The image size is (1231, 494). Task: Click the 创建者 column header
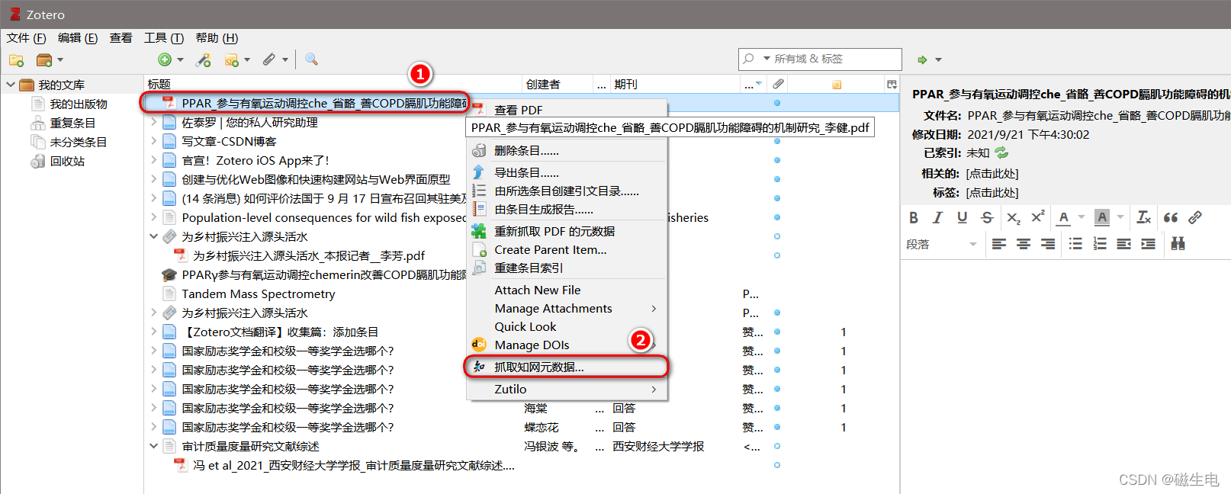tap(558, 84)
